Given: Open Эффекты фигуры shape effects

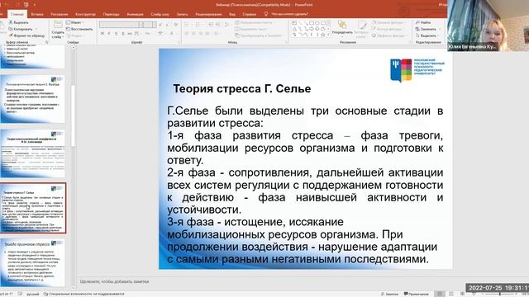Looking at the screenshot, I should pos(388,35).
